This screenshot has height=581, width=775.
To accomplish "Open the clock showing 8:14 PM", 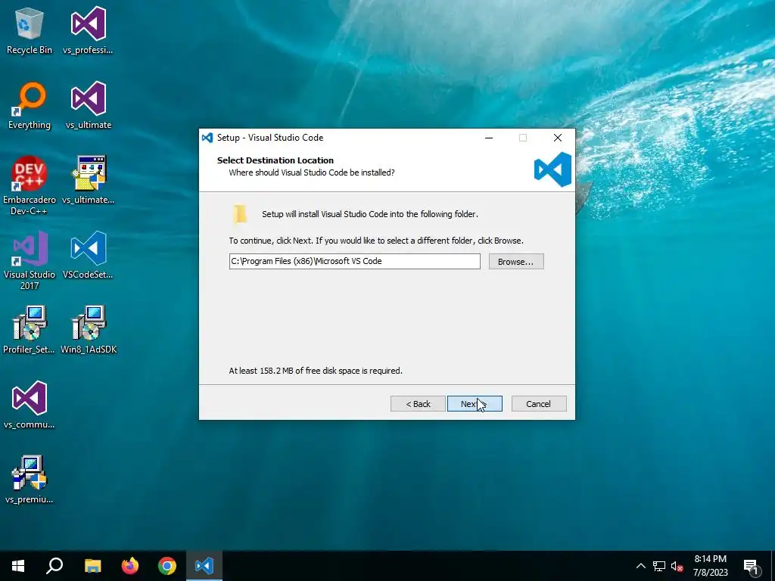I will (710, 566).
